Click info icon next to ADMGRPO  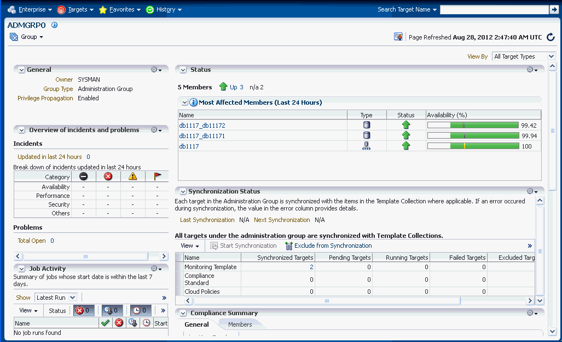55,25
